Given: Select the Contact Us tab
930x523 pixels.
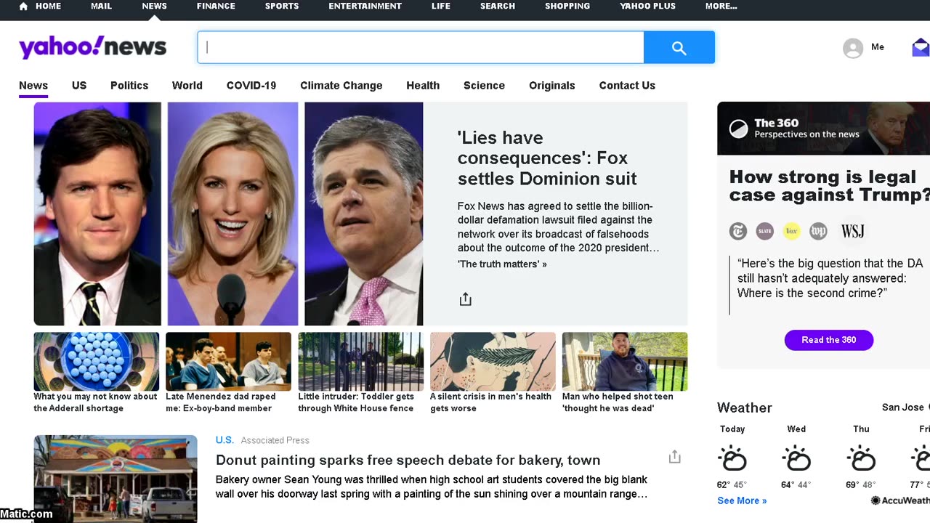Looking at the screenshot, I should pyautogui.click(x=627, y=85).
